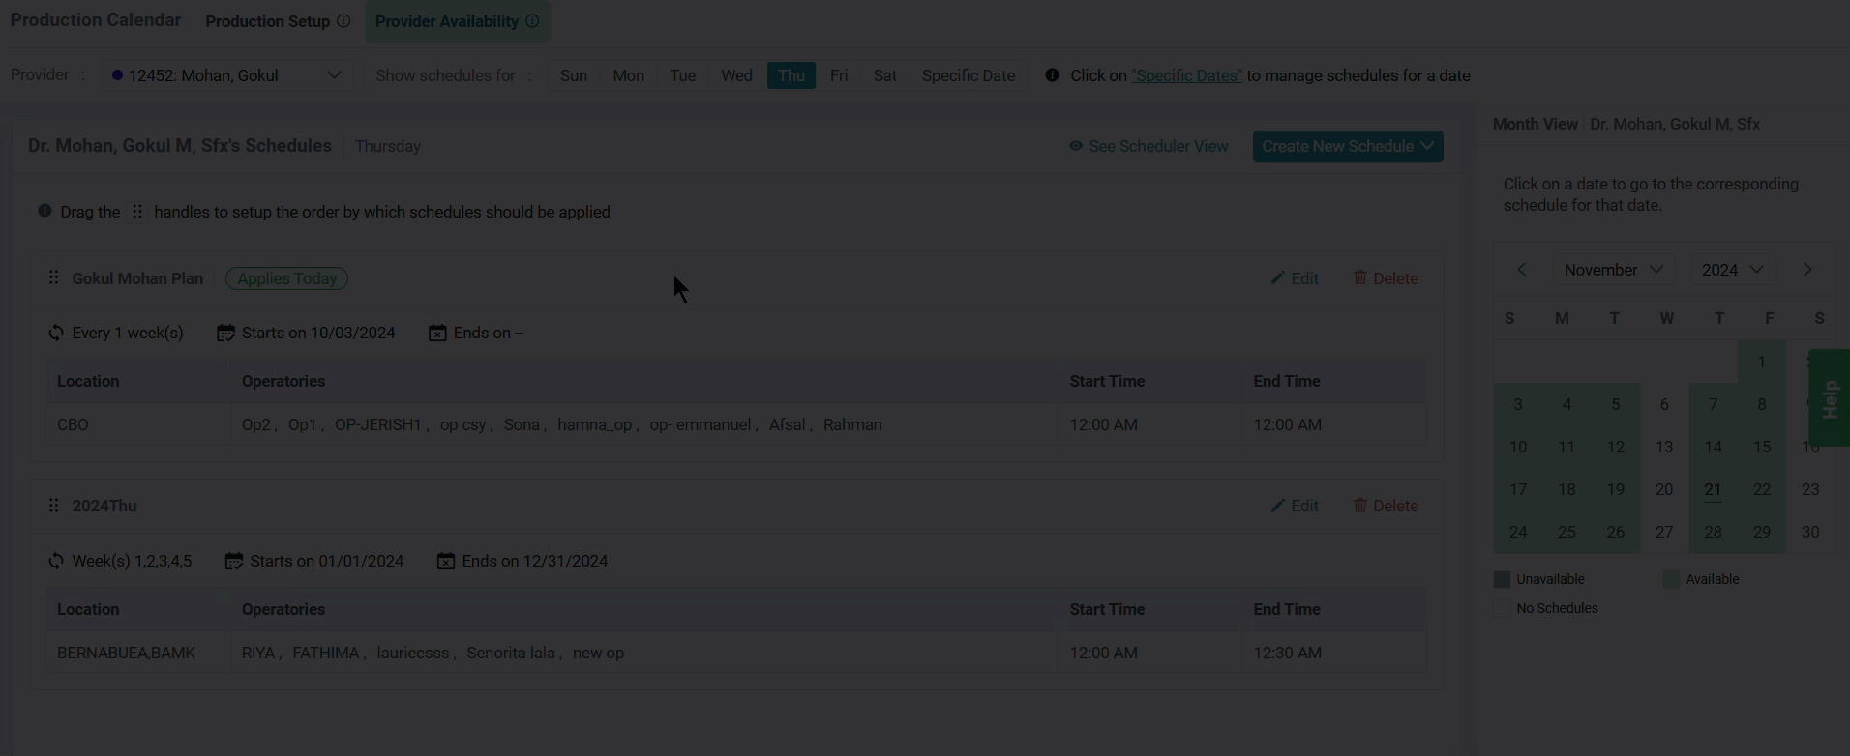Click the Applies Today badge
The width and height of the screenshot is (1850, 756).
286,278
